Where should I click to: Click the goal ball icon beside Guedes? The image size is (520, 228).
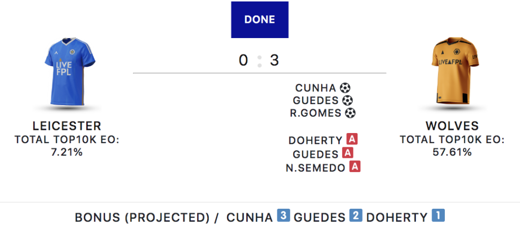347,101
